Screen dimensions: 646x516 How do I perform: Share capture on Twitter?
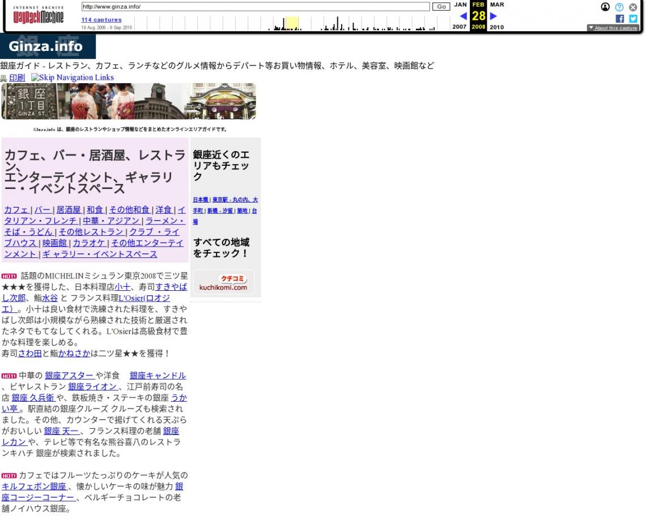pyautogui.click(x=633, y=19)
